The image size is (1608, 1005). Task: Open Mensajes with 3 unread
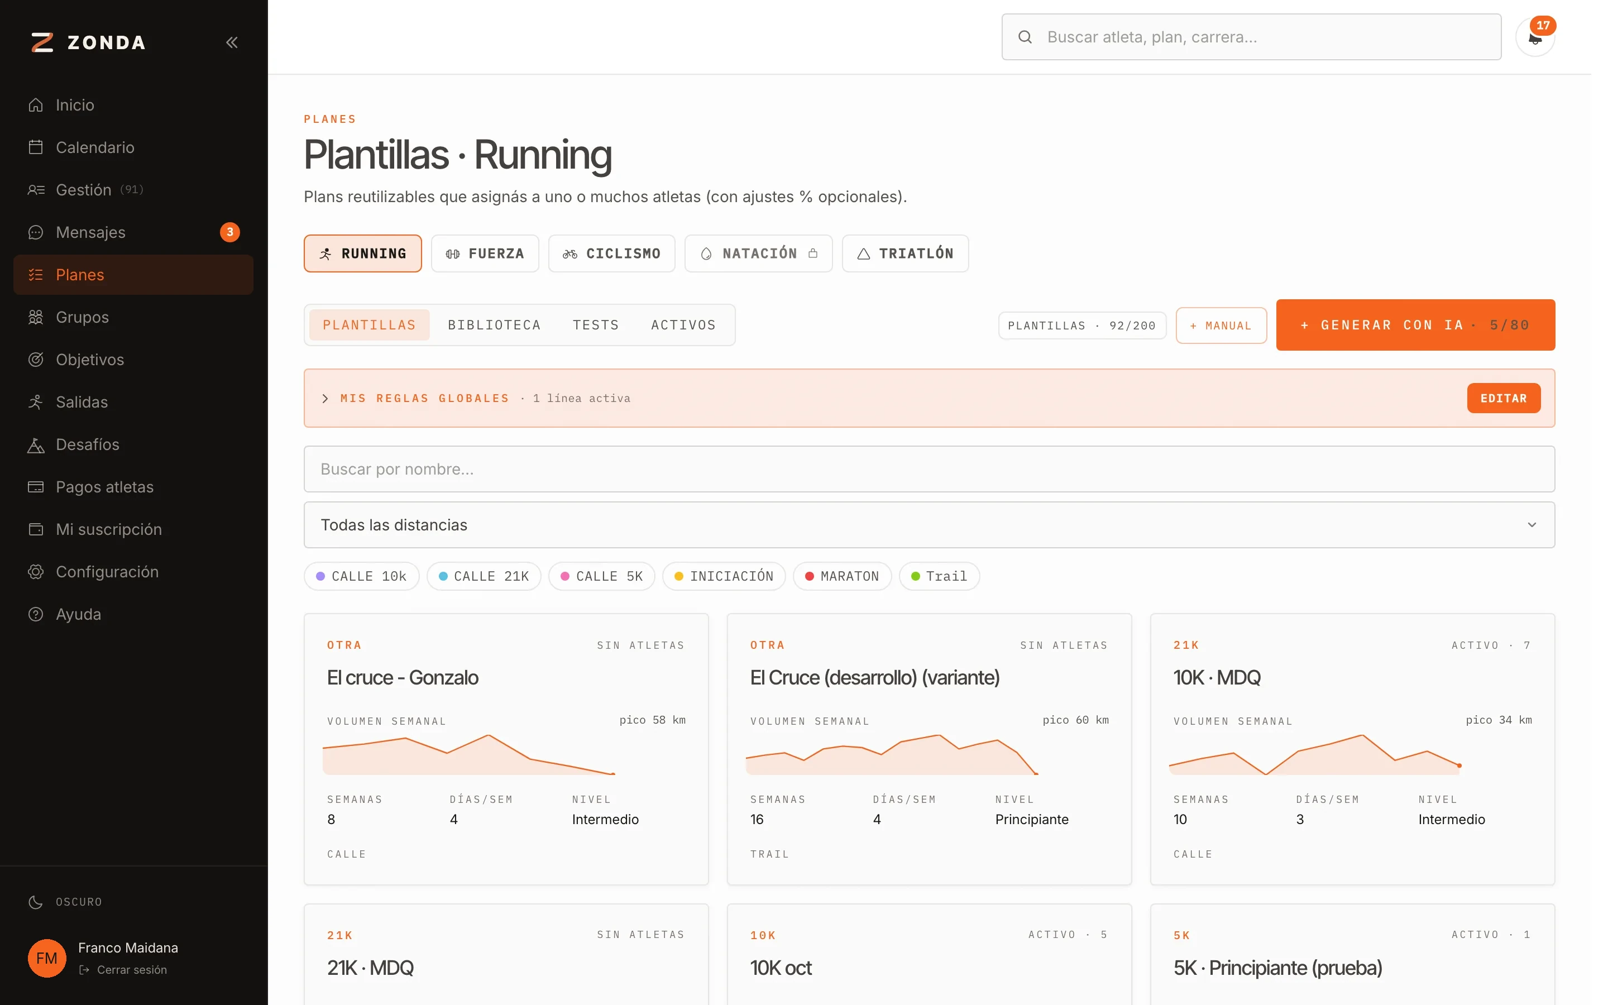point(133,232)
